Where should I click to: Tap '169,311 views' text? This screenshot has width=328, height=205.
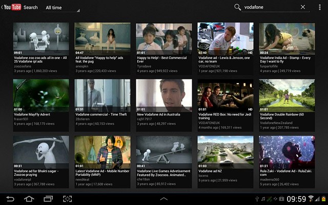tap(231, 128)
